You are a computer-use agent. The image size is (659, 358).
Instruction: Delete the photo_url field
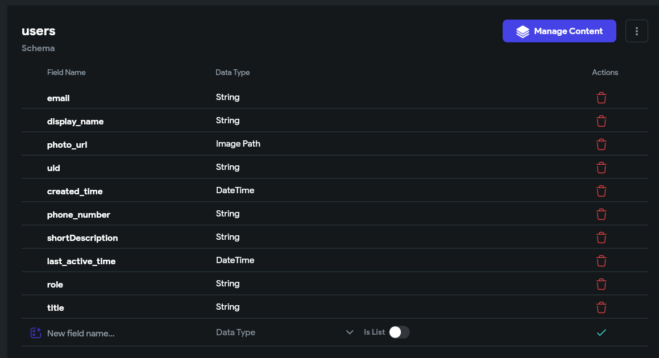tap(601, 144)
